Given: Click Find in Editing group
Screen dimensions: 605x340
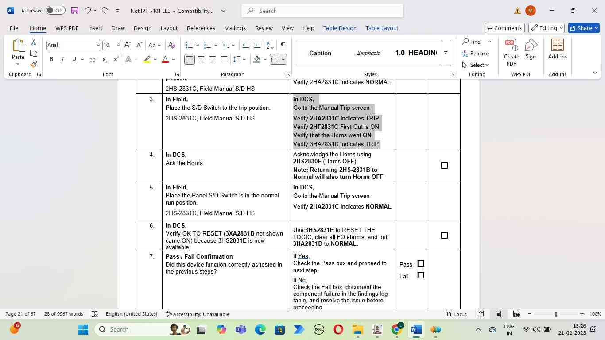Looking at the screenshot, I should coord(471,42).
